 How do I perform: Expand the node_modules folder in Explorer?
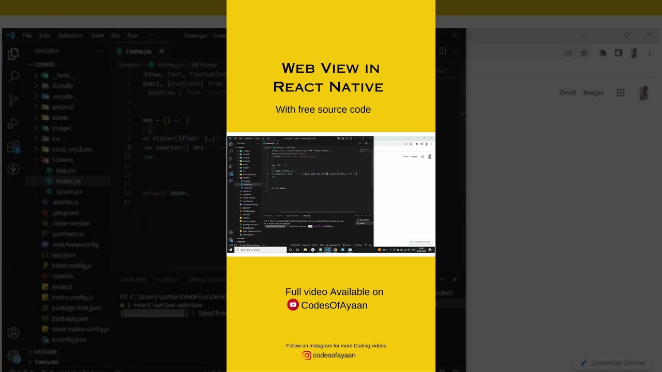248,175
